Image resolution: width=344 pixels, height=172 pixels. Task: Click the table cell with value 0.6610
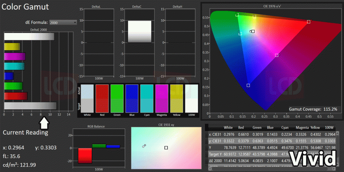pyautogui.click(x=243, y=134)
